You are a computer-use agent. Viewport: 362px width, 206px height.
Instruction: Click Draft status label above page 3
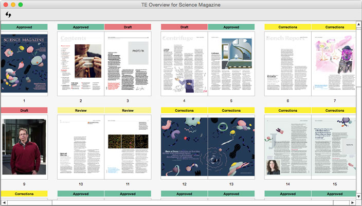(128, 27)
